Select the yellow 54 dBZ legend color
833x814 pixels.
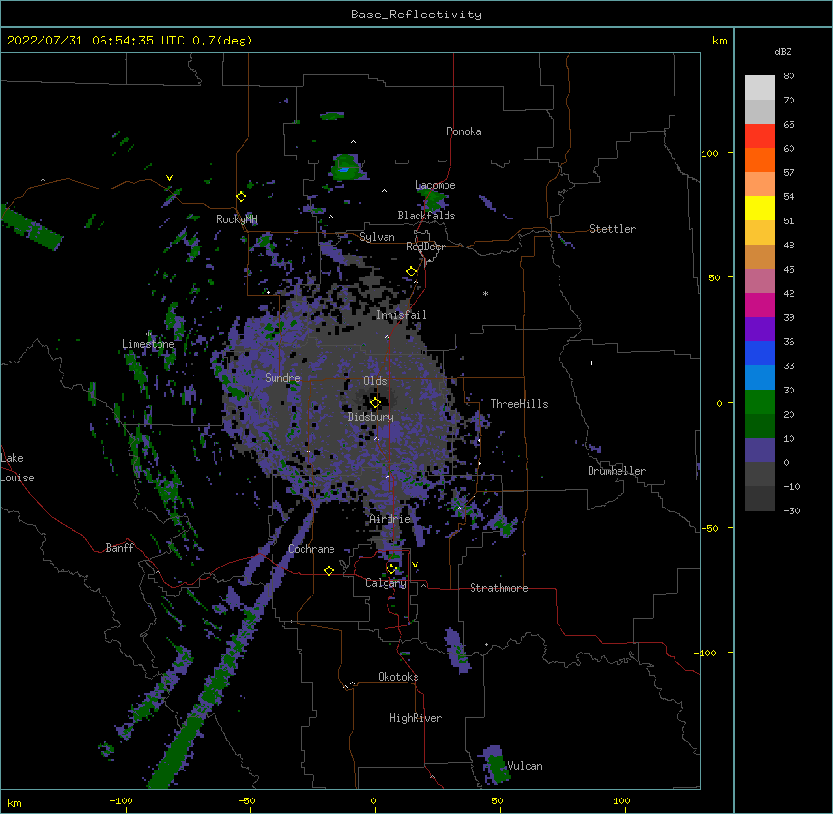760,208
